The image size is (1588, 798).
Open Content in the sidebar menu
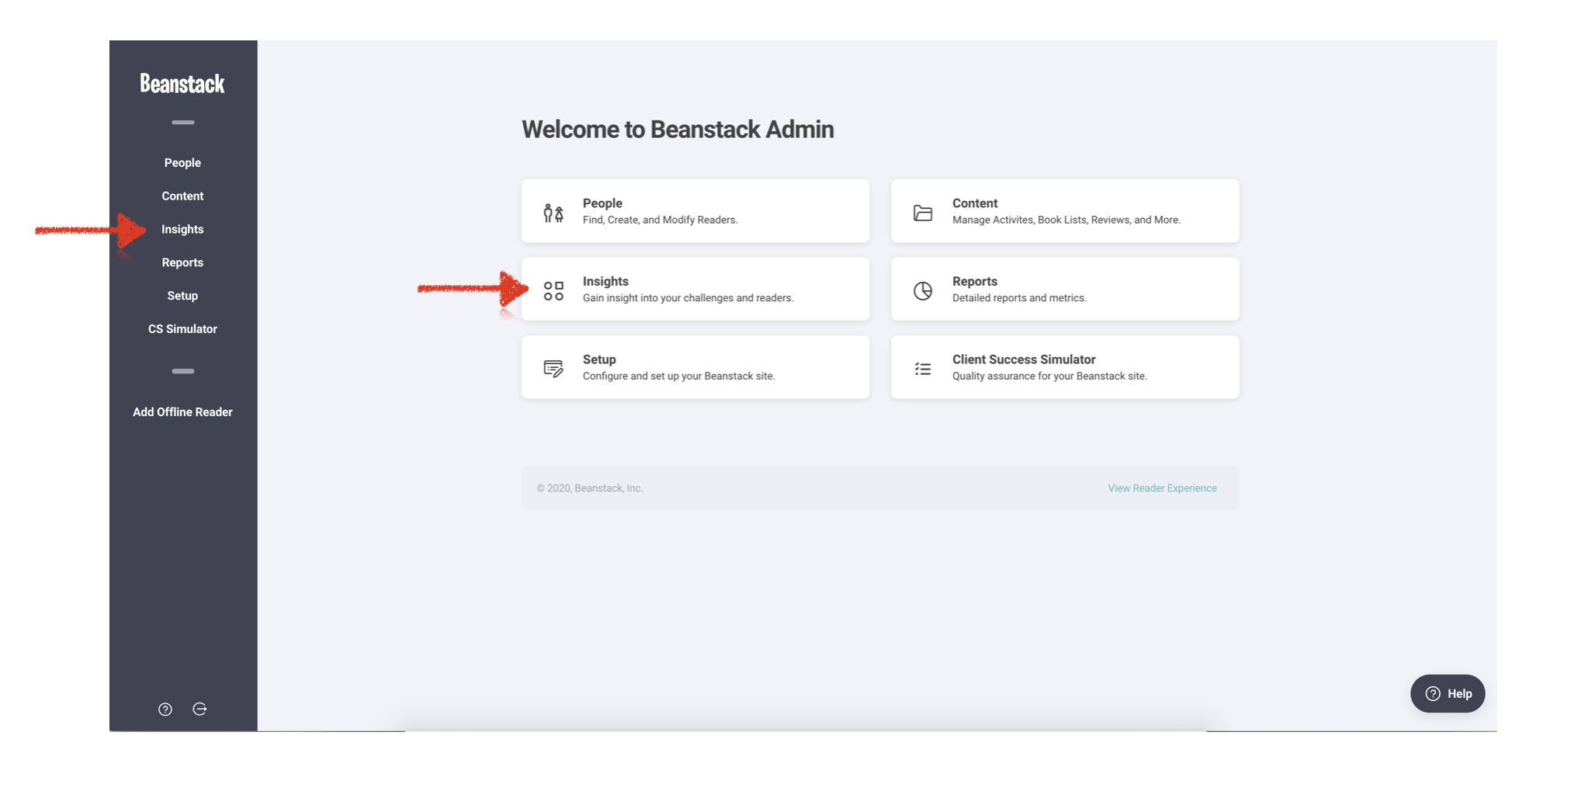182,196
